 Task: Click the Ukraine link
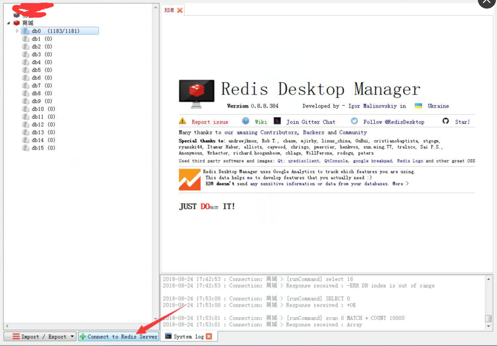[x=438, y=106]
